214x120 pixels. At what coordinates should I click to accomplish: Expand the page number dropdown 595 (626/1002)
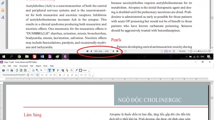click(110, 51)
